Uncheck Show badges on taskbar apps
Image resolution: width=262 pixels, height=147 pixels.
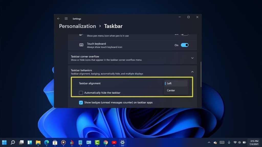(x=81, y=103)
